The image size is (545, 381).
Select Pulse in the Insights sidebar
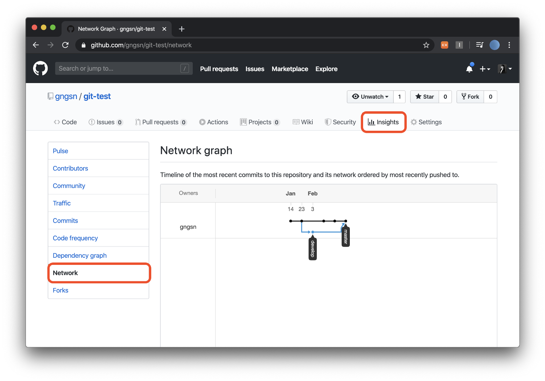[x=98, y=151]
